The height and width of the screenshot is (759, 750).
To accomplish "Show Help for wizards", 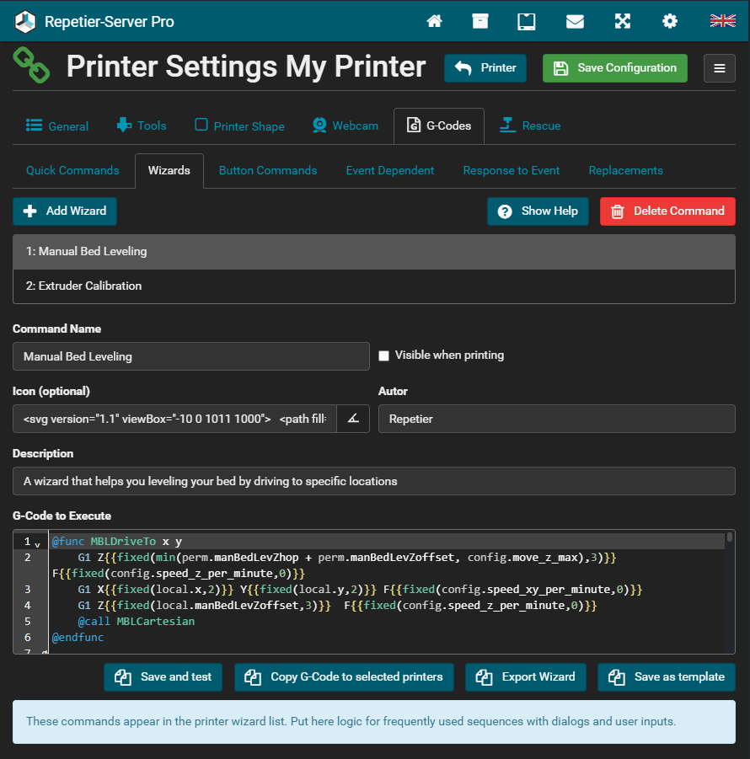I will pos(538,211).
